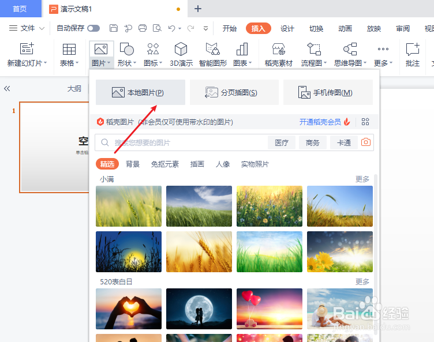Open the Mind Map (思维导图) icon

350,49
